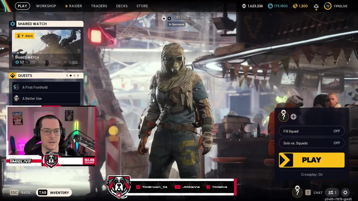The height and width of the screenshot is (201, 358).
Task: Open the TIMISLIVE profile name in top bar
Action: (341, 6)
